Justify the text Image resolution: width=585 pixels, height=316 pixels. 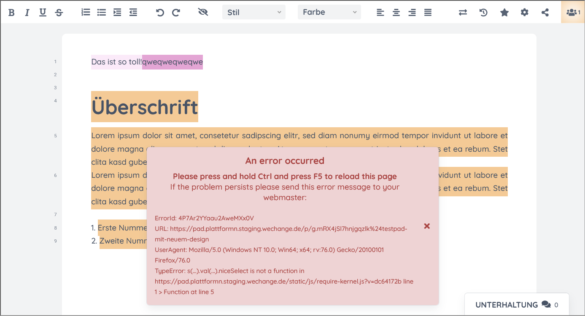coord(428,13)
